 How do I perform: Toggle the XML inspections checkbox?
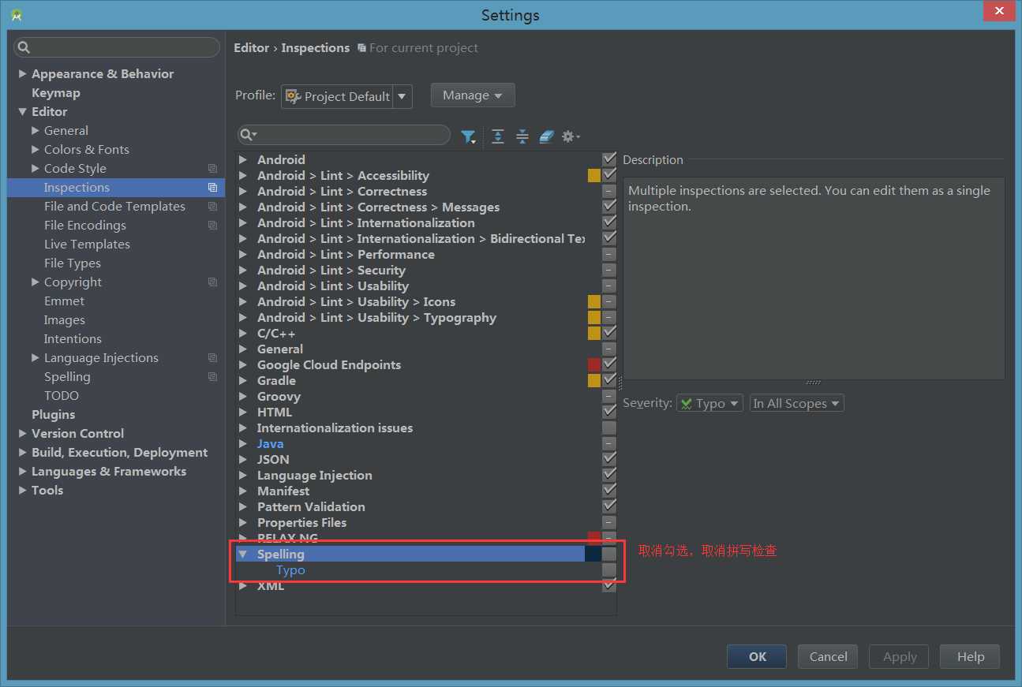pyautogui.click(x=609, y=586)
